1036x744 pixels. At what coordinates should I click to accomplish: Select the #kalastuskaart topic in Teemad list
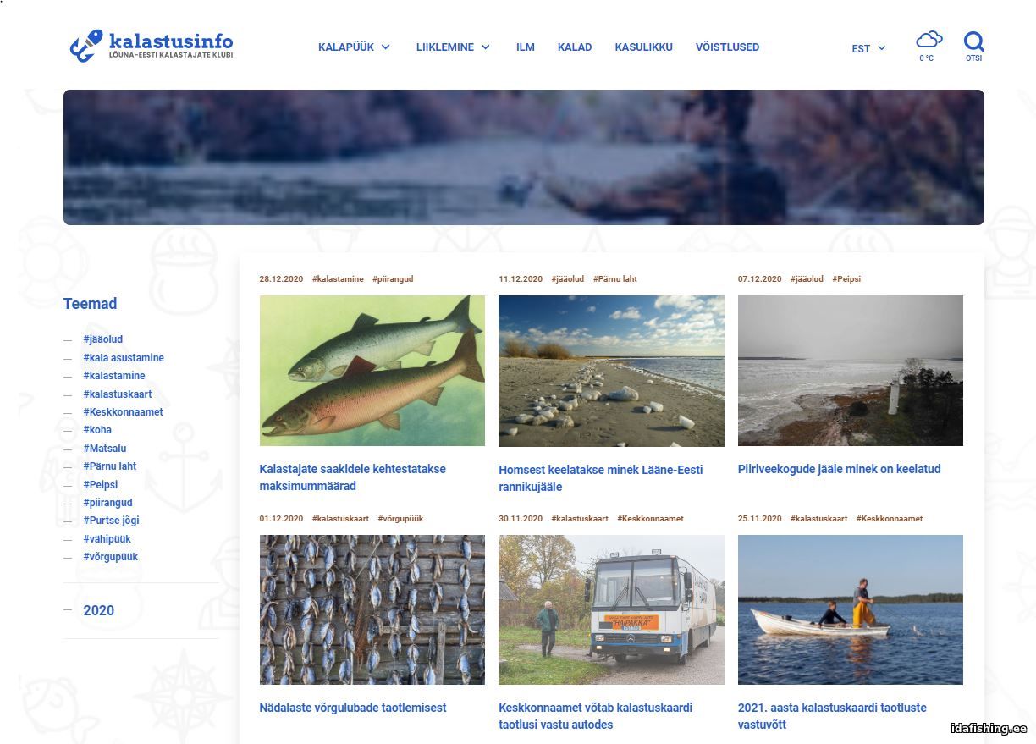click(118, 394)
